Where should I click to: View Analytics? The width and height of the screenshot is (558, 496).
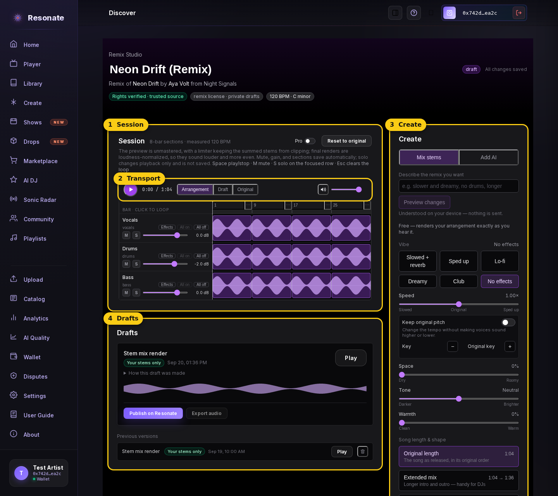(x=39, y=318)
